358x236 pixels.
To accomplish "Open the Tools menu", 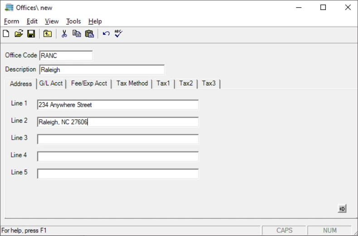I will 73,21.
